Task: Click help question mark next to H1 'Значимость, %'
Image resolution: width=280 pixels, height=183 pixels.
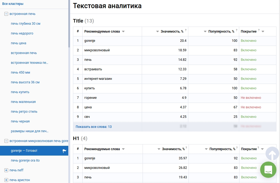Action: [186, 148]
